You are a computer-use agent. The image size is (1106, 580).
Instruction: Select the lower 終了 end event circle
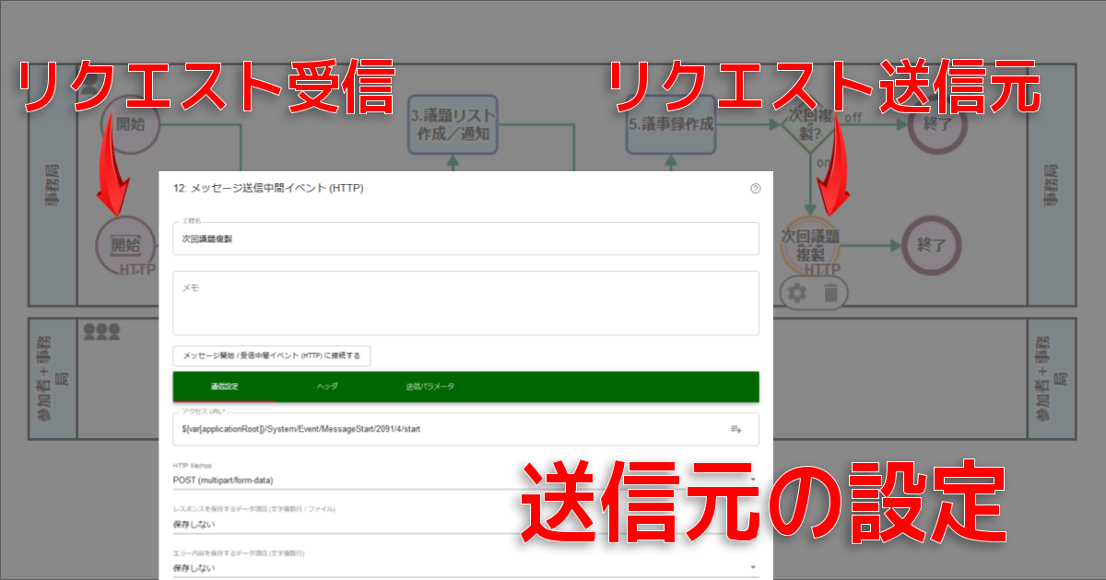pos(933,246)
